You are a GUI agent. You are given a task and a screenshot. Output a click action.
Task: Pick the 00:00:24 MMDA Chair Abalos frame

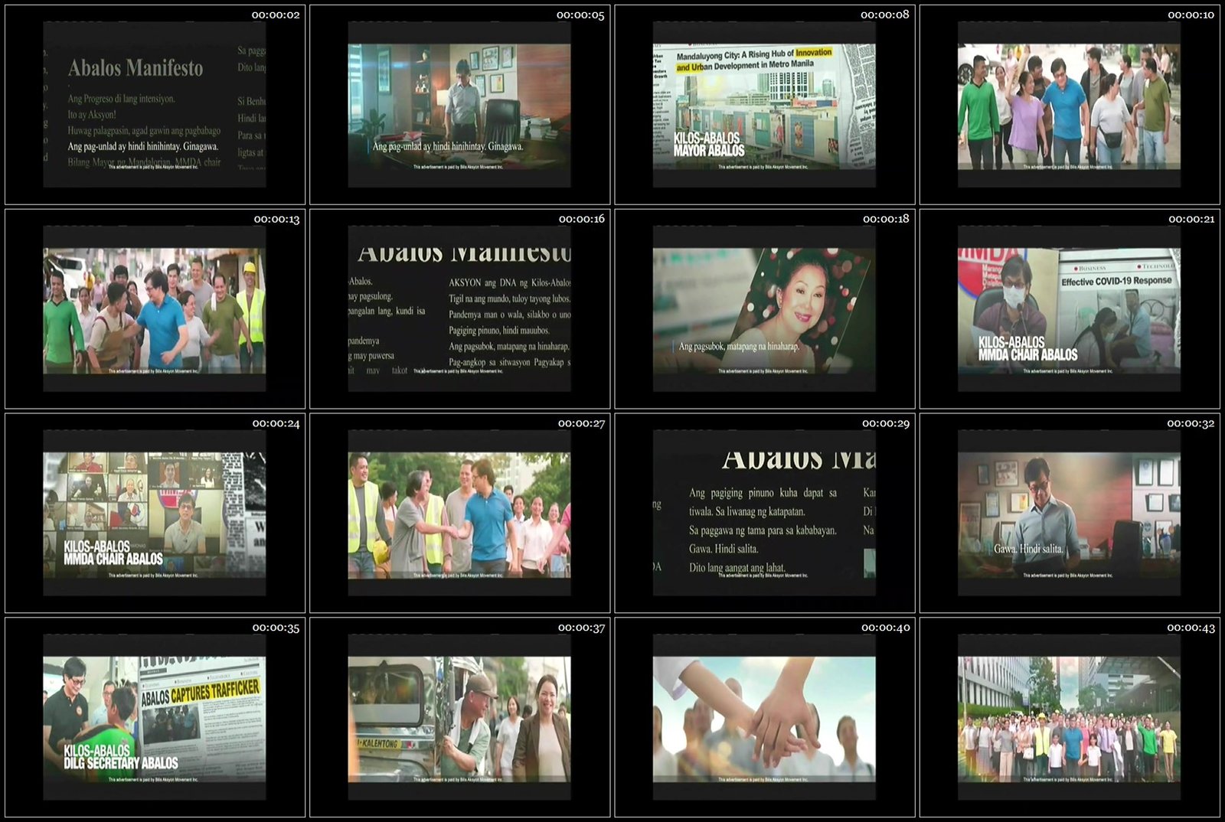(155, 514)
